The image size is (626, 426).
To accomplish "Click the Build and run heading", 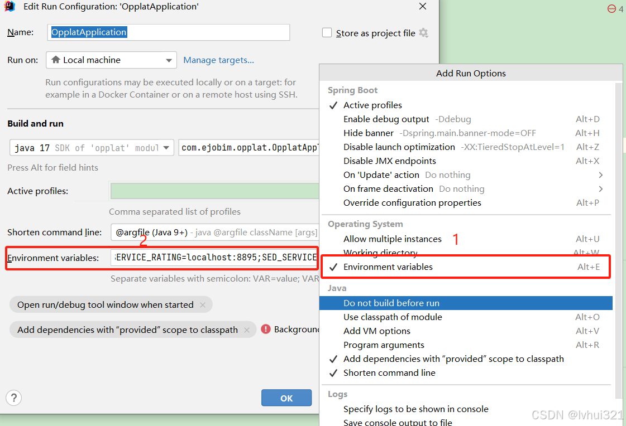I will 36,124.
